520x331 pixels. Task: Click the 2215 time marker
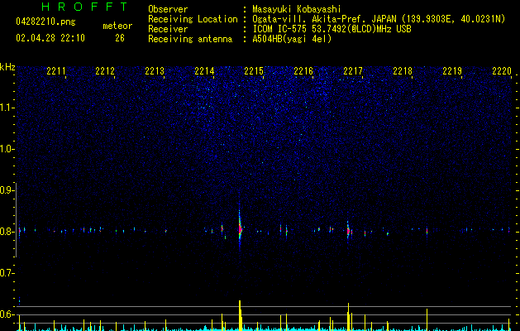coord(254,71)
